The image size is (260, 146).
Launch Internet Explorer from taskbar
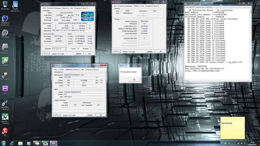[12, 143]
